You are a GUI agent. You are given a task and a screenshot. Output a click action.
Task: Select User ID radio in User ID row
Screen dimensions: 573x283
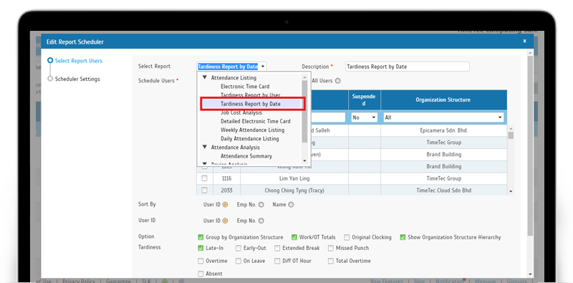tap(225, 221)
